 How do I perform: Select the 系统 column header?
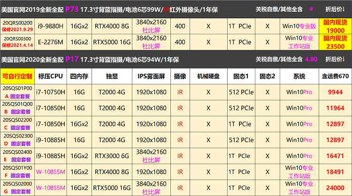299,76
